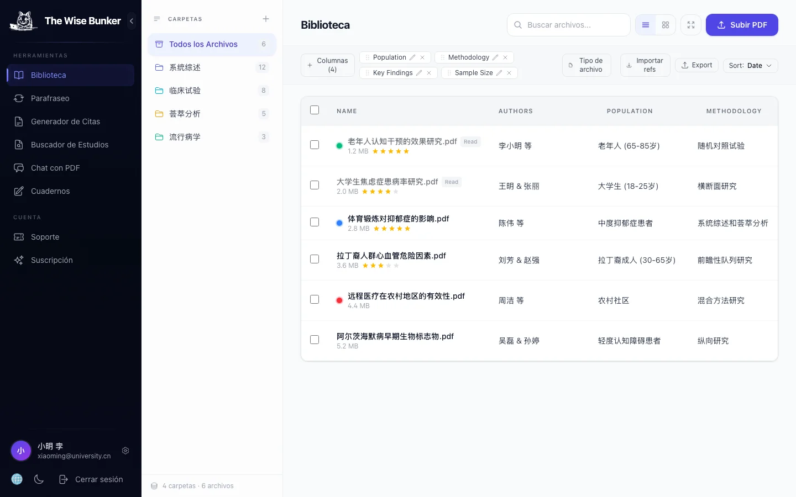The height and width of the screenshot is (497, 796).
Task: Open Chat con PDF tool
Action: click(55, 168)
